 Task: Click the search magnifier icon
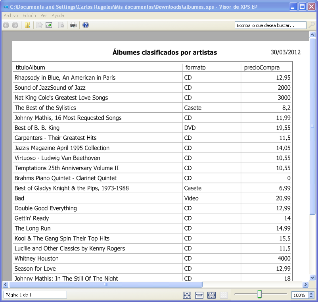[312, 25]
